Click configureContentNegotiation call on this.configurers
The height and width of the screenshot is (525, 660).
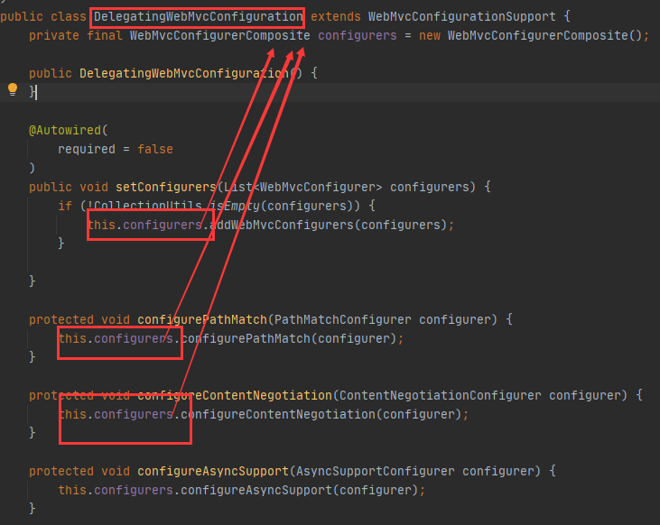click(x=278, y=414)
